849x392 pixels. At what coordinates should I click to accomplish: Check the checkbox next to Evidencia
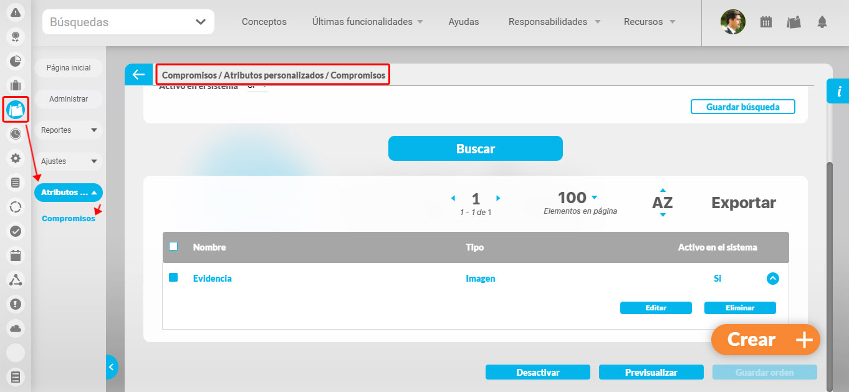(173, 279)
